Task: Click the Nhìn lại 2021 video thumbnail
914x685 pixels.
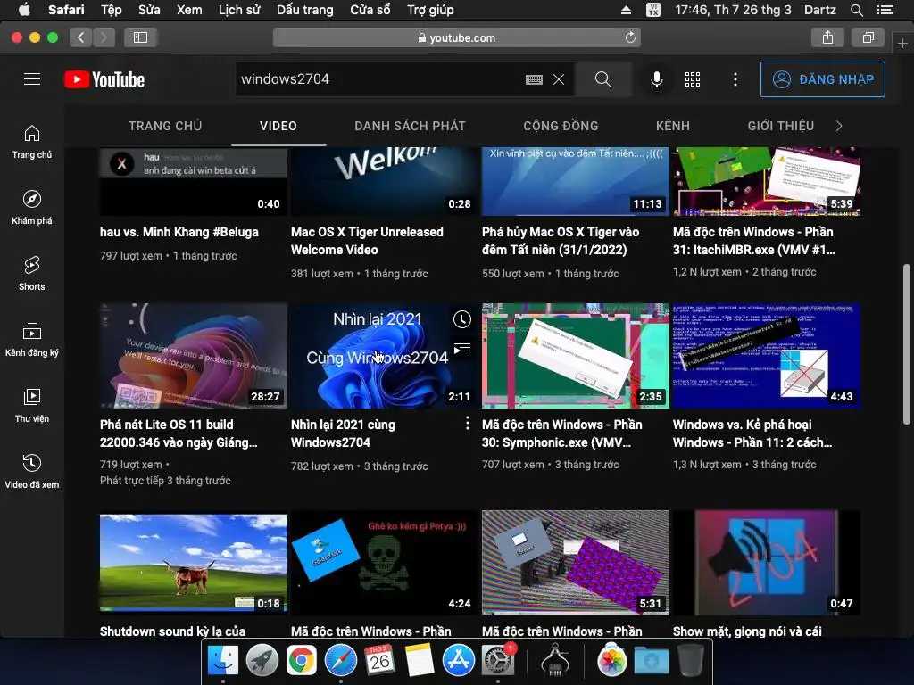Action: [385, 355]
